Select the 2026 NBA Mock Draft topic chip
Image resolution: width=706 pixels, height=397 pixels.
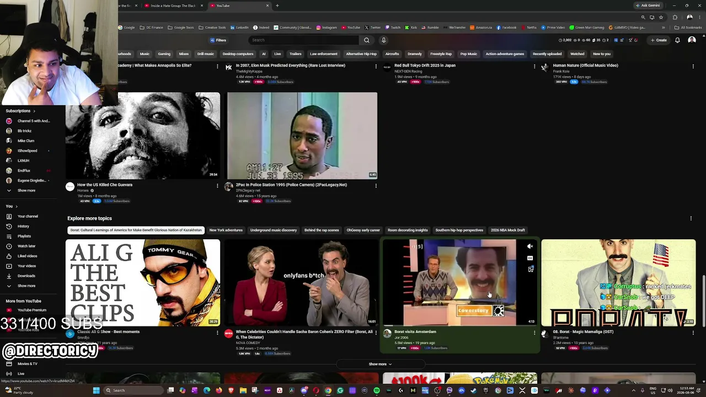coord(508,230)
